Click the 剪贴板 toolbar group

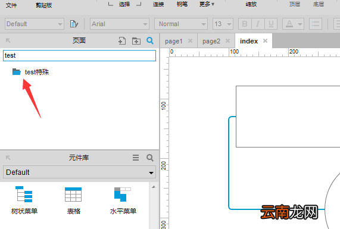pos(44,5)
